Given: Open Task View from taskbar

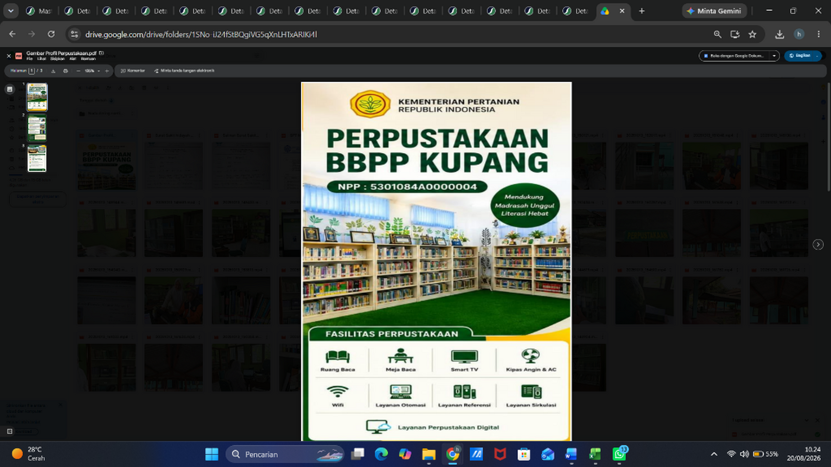Looking at the screenshot, I should [358, 454].
